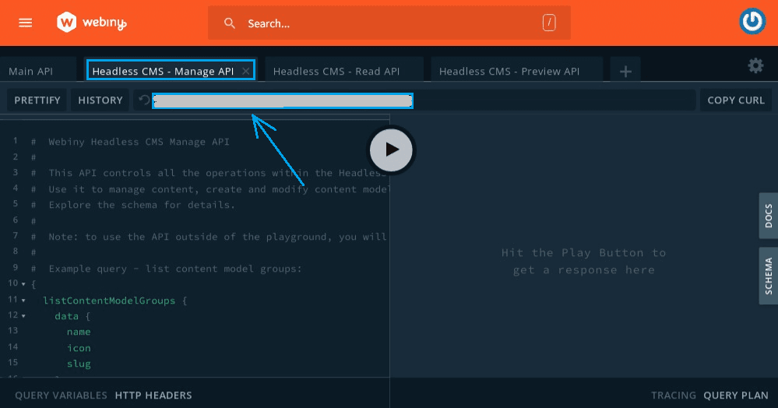Screen dimensions: 778x408
Task: Click COPY CURL button
Action: point(736,100)
